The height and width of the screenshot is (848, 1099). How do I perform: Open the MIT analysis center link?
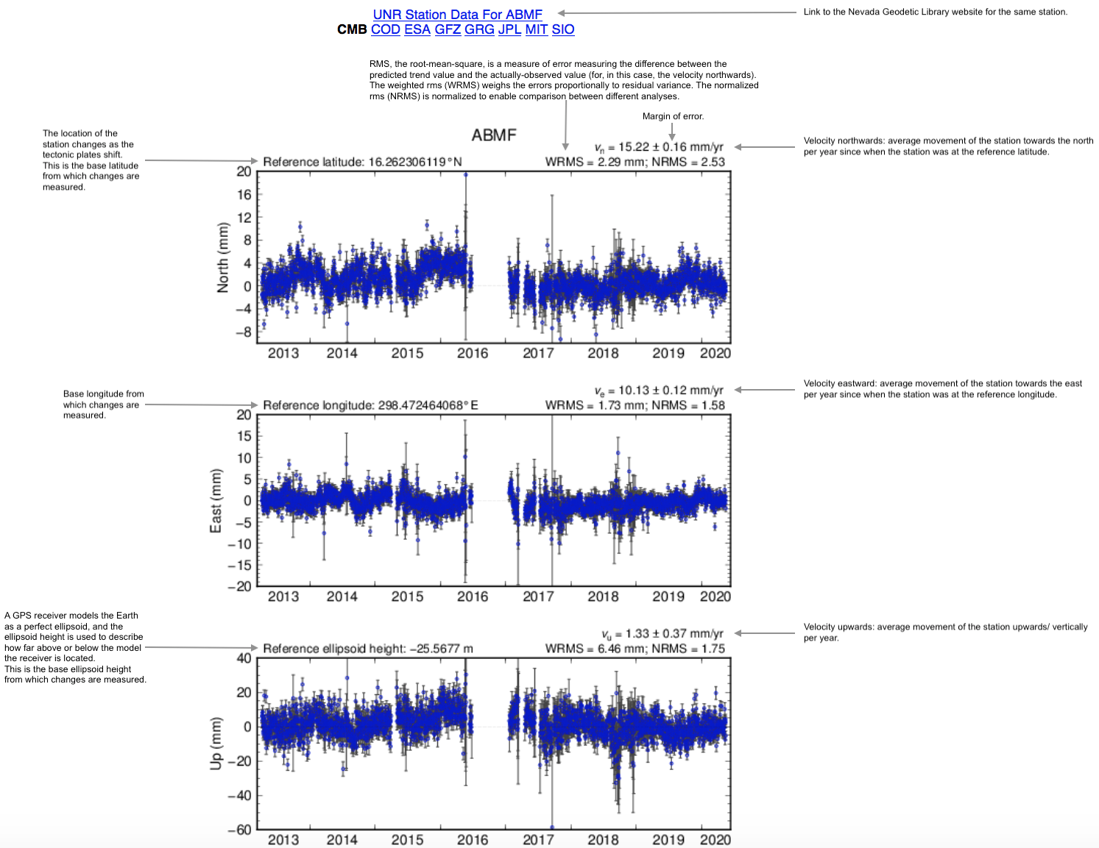(536, 29)
